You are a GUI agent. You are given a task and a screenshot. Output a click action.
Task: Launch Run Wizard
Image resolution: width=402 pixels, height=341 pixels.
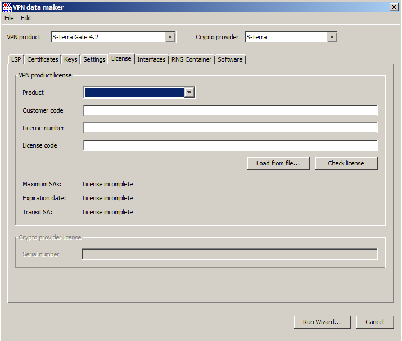click(x=322, y=322)
